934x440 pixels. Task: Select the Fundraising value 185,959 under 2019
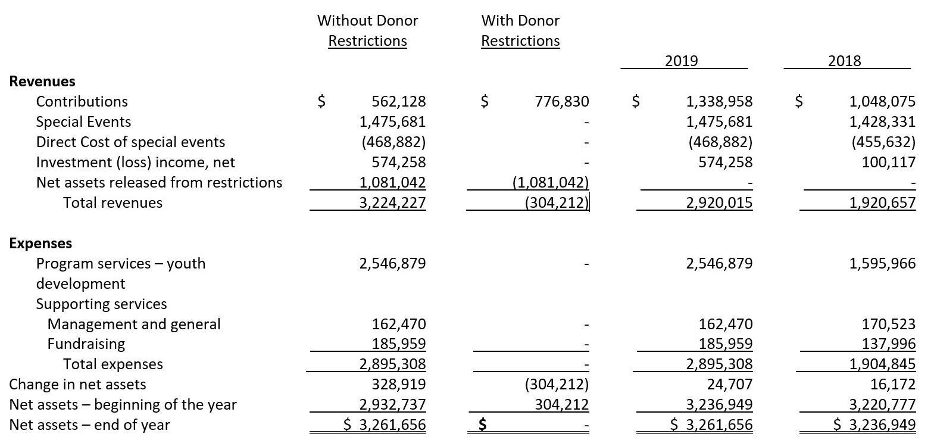tap(726, 344)
